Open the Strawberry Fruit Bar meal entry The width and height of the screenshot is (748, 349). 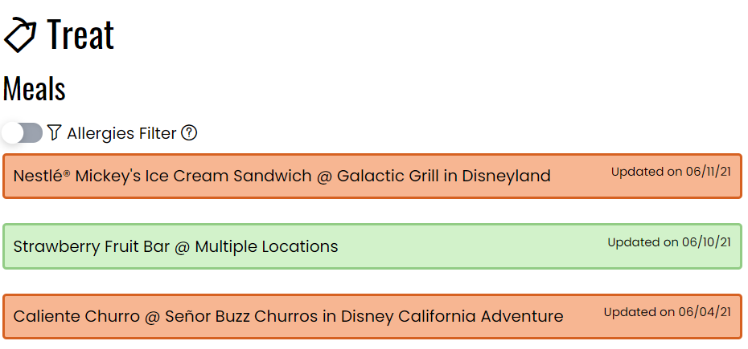click(x=175, y=246)
